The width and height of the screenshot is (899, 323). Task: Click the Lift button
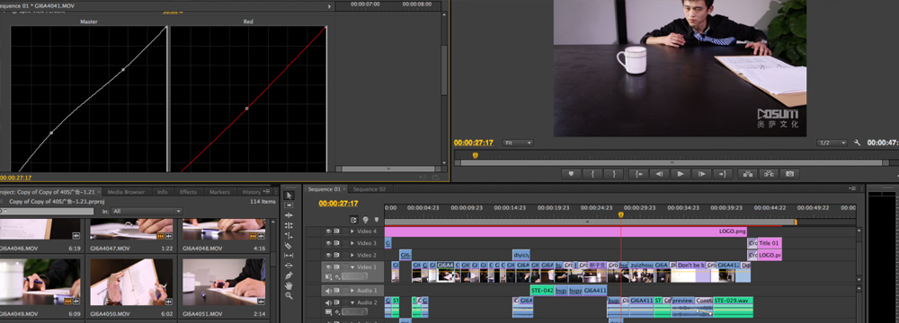tap(748, 173)
